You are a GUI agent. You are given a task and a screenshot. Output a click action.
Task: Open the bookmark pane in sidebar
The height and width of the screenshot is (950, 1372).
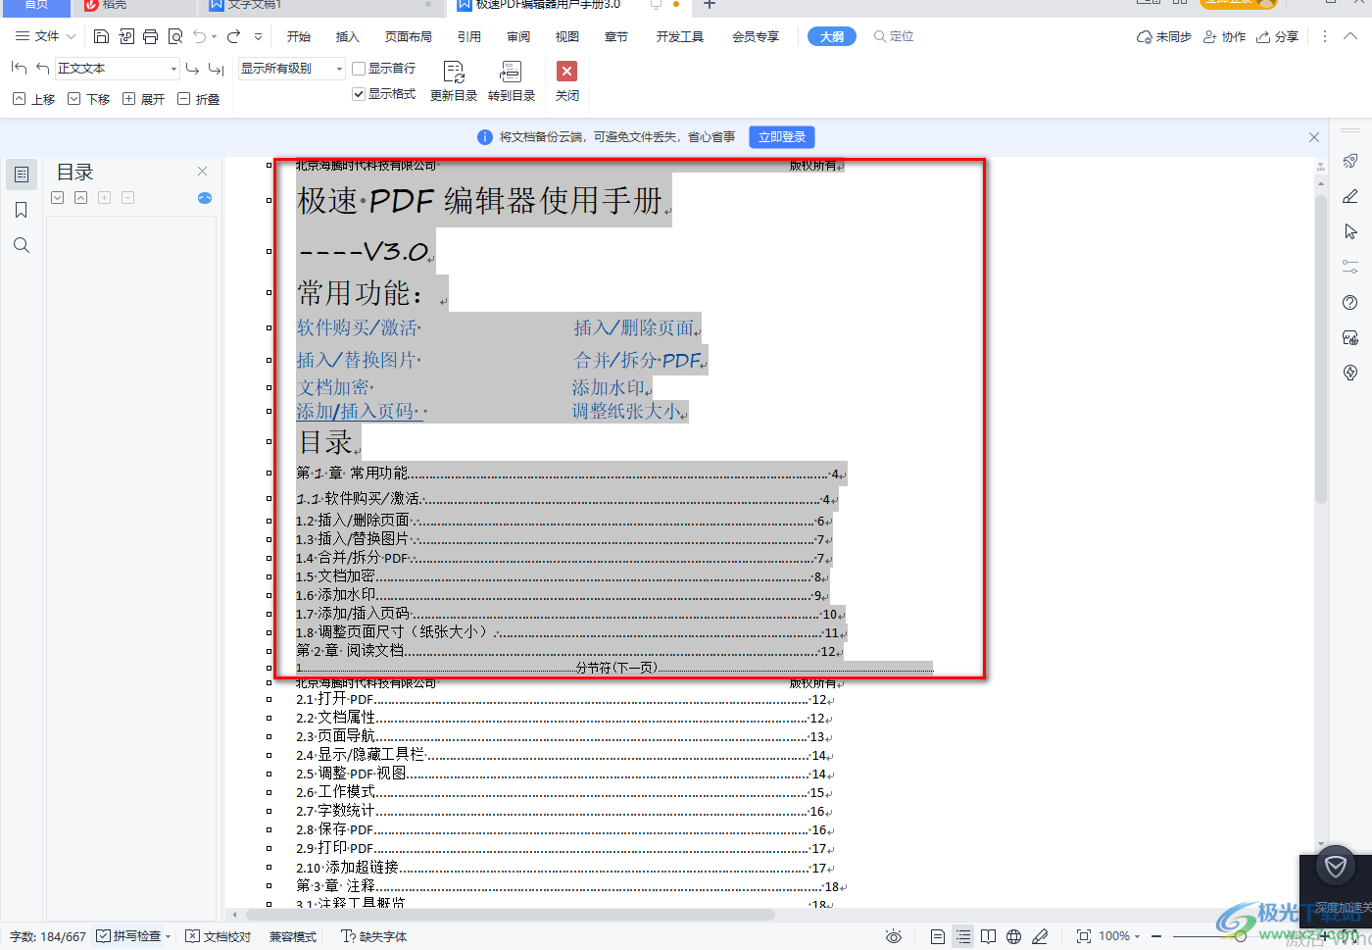[22, 210]
